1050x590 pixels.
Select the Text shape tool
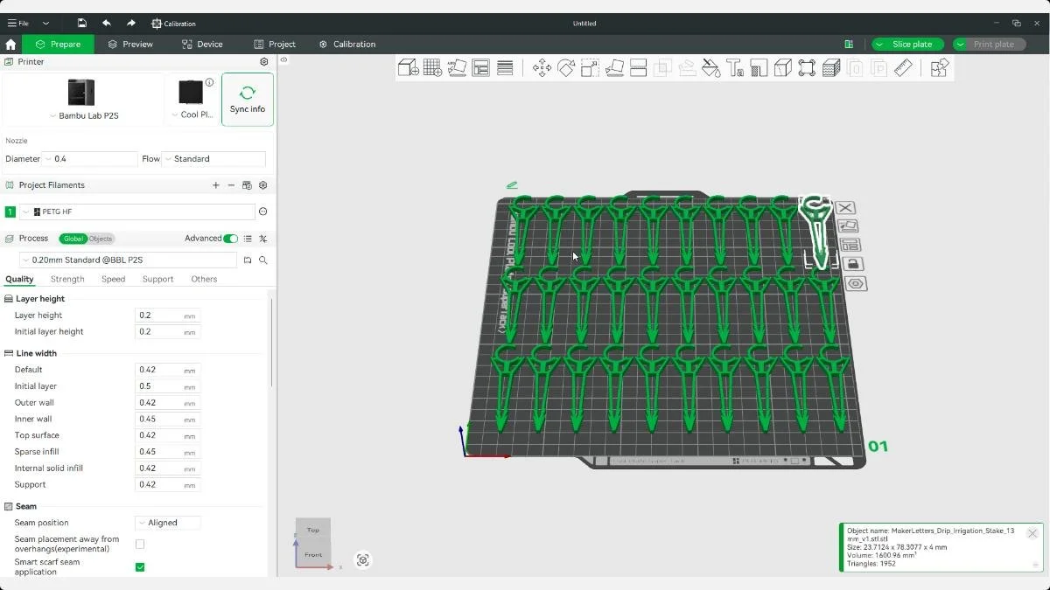[735, 67]
